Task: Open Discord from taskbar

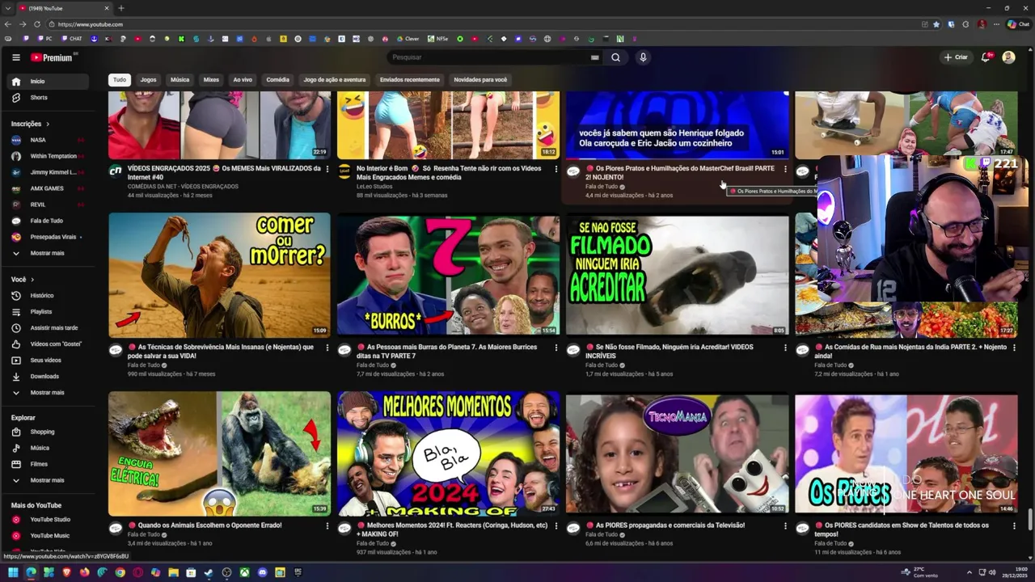Action: [x=262, y=572]
